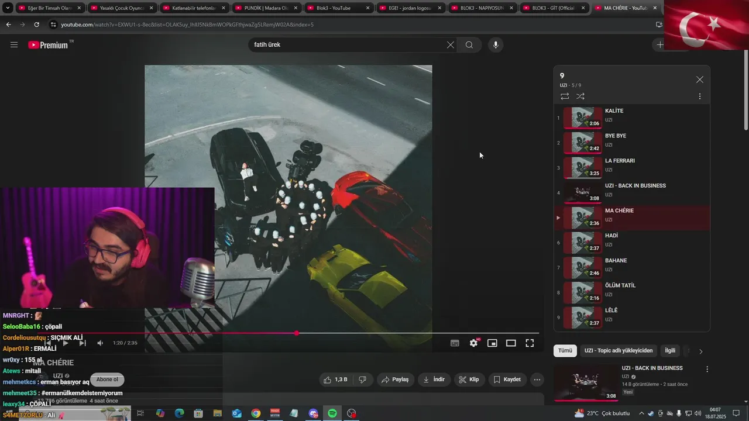Open the YouTube guide hamburger menu
This screenshot has width=749, height=421.
click(14, 45)
